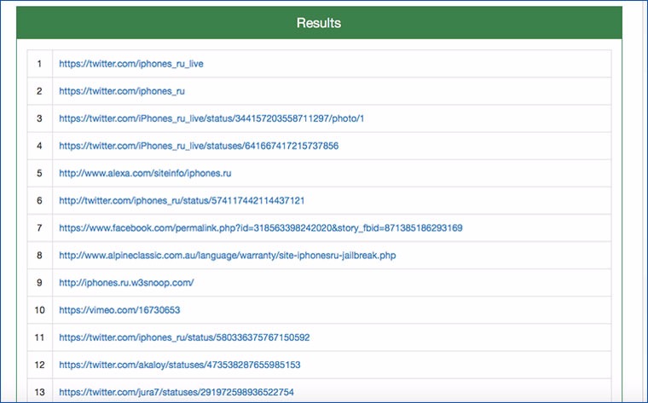Viewport: 648px width, 403px height.
Task: Select row number 5 cell
Action: click(40, 173)
